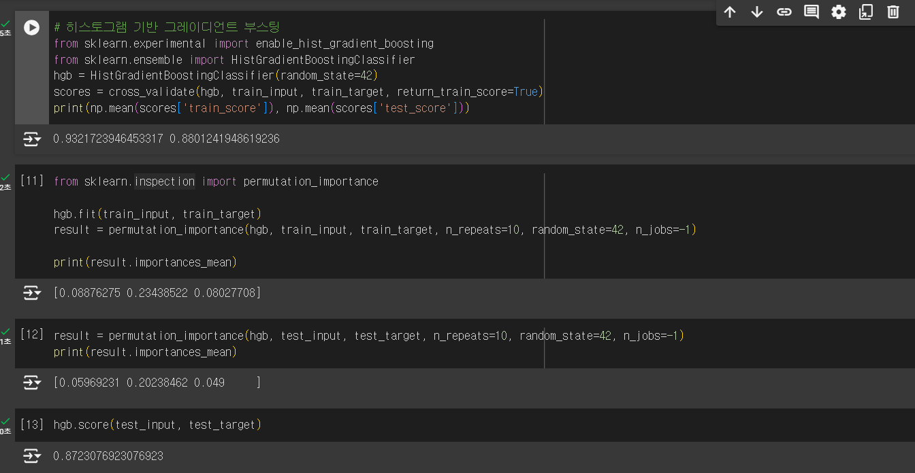Move cell down with down arrow icon

(x=757, y=12)
